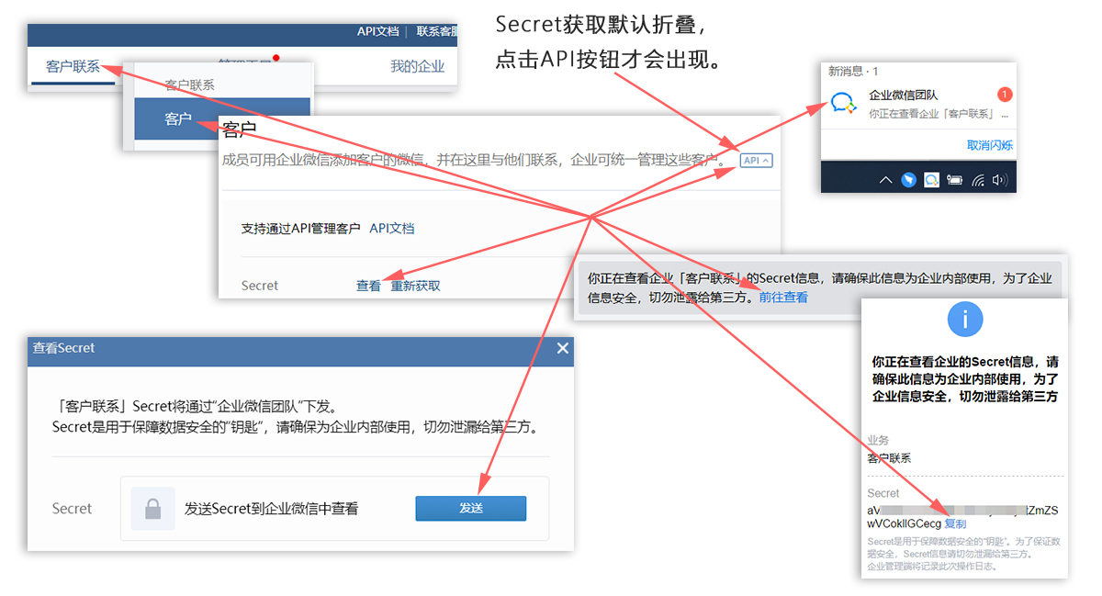Click 查看 next to Secret
This screenshot has height=596, width=1102.
[x=368, y=286]
